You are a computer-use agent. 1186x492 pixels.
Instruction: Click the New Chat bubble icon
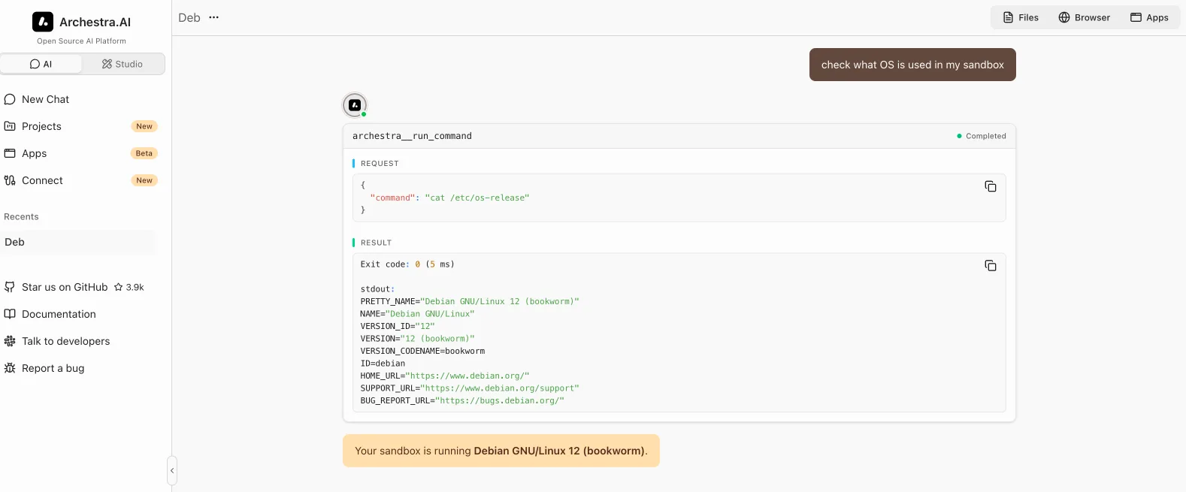coord(10,99)
